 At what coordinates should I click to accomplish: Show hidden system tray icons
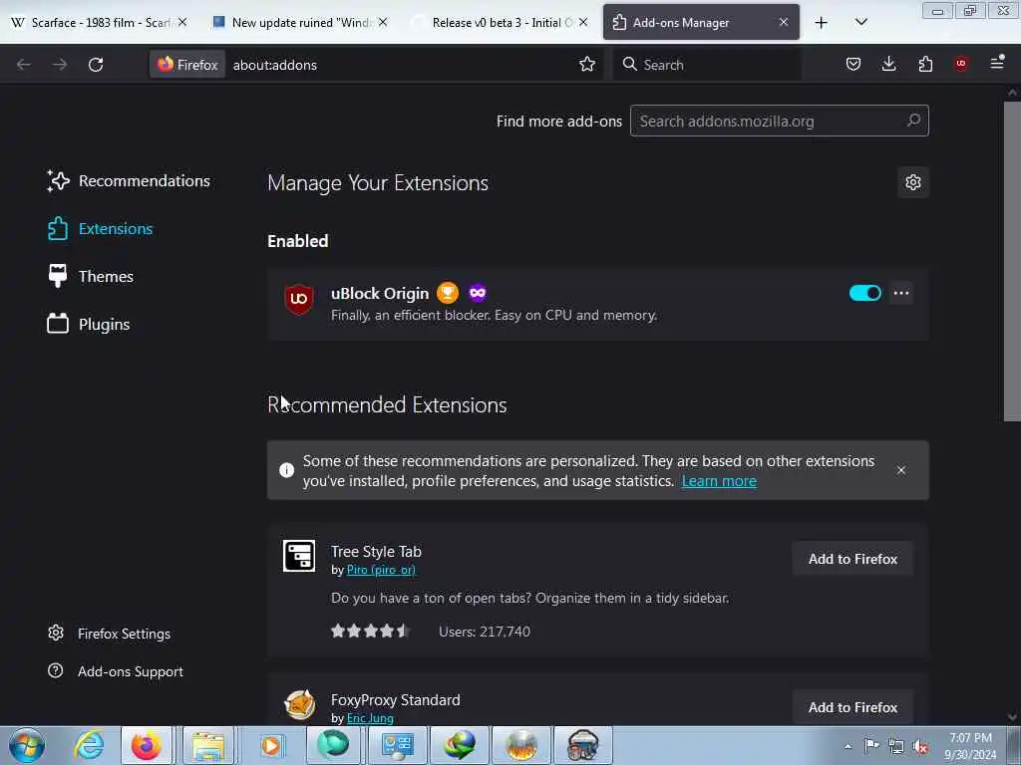coord(848,746)
